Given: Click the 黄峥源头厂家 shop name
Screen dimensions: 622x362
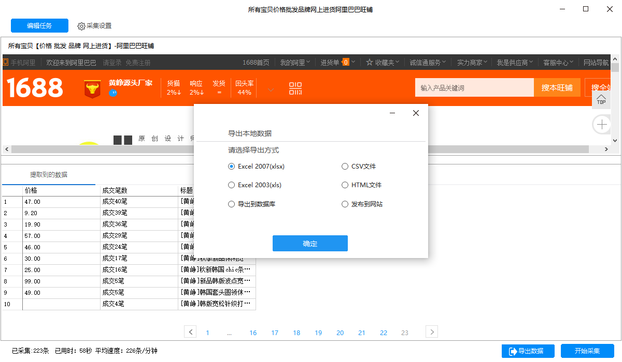Looking at the screenshot, I should [x=131, y=82].
